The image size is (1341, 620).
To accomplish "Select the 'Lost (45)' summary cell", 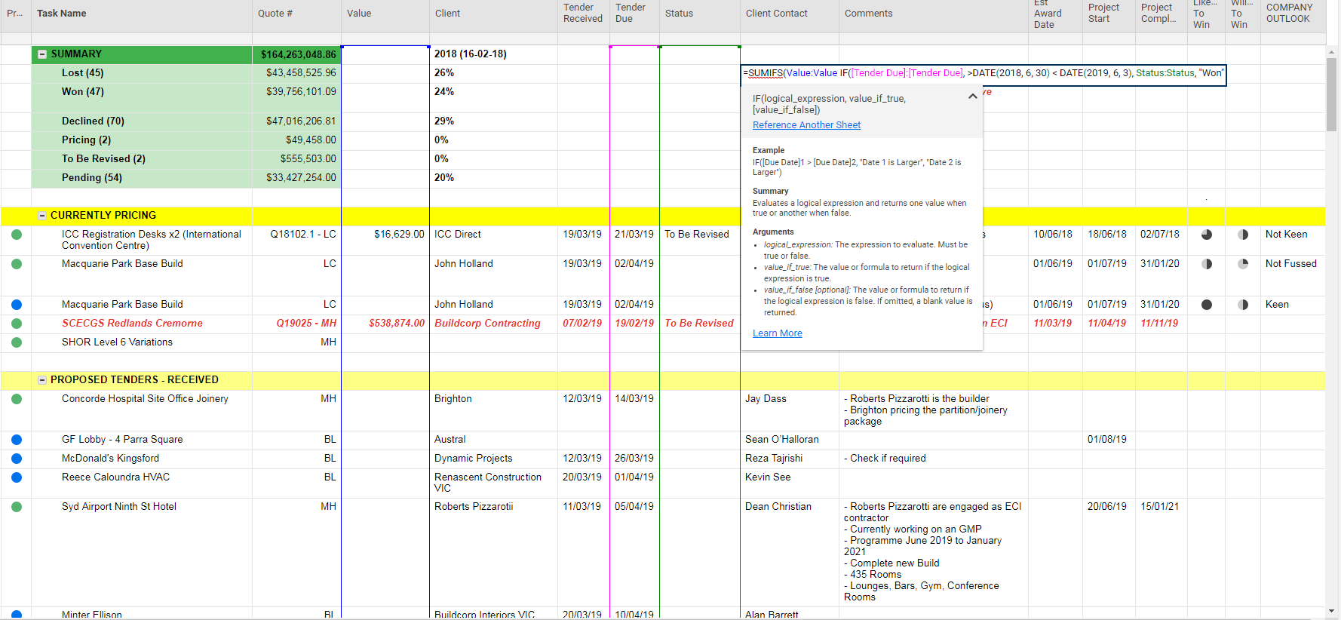I will [142, 73].
